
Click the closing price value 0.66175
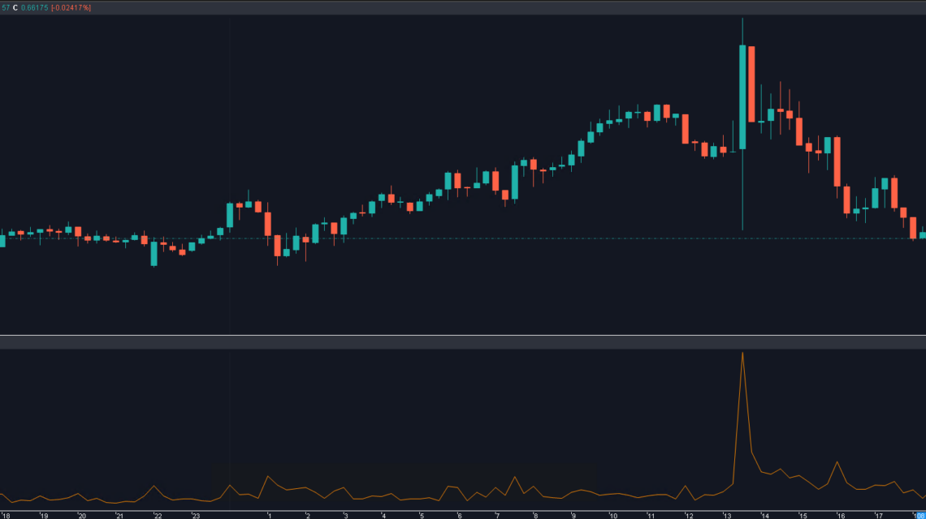[x=33, y=7]
